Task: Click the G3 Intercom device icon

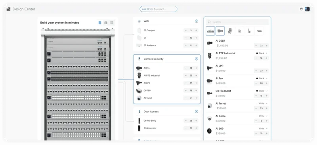Action: (x=139, y=128)
